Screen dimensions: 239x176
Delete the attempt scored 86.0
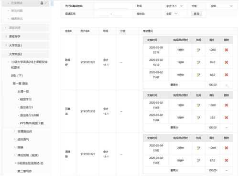coord(226,62)
